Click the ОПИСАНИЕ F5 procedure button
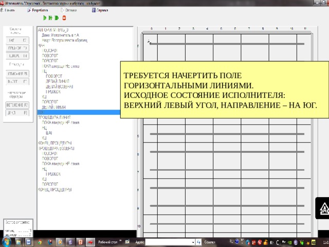The image size is (329, 247). tap(17, 74)
